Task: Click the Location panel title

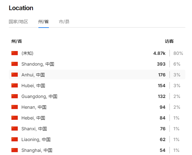Action: 21,8
